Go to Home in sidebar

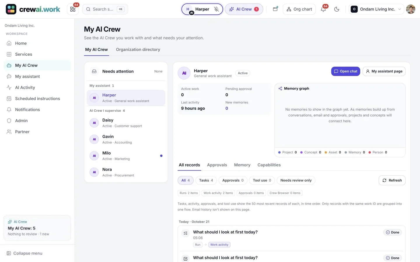tap(37, 43)
